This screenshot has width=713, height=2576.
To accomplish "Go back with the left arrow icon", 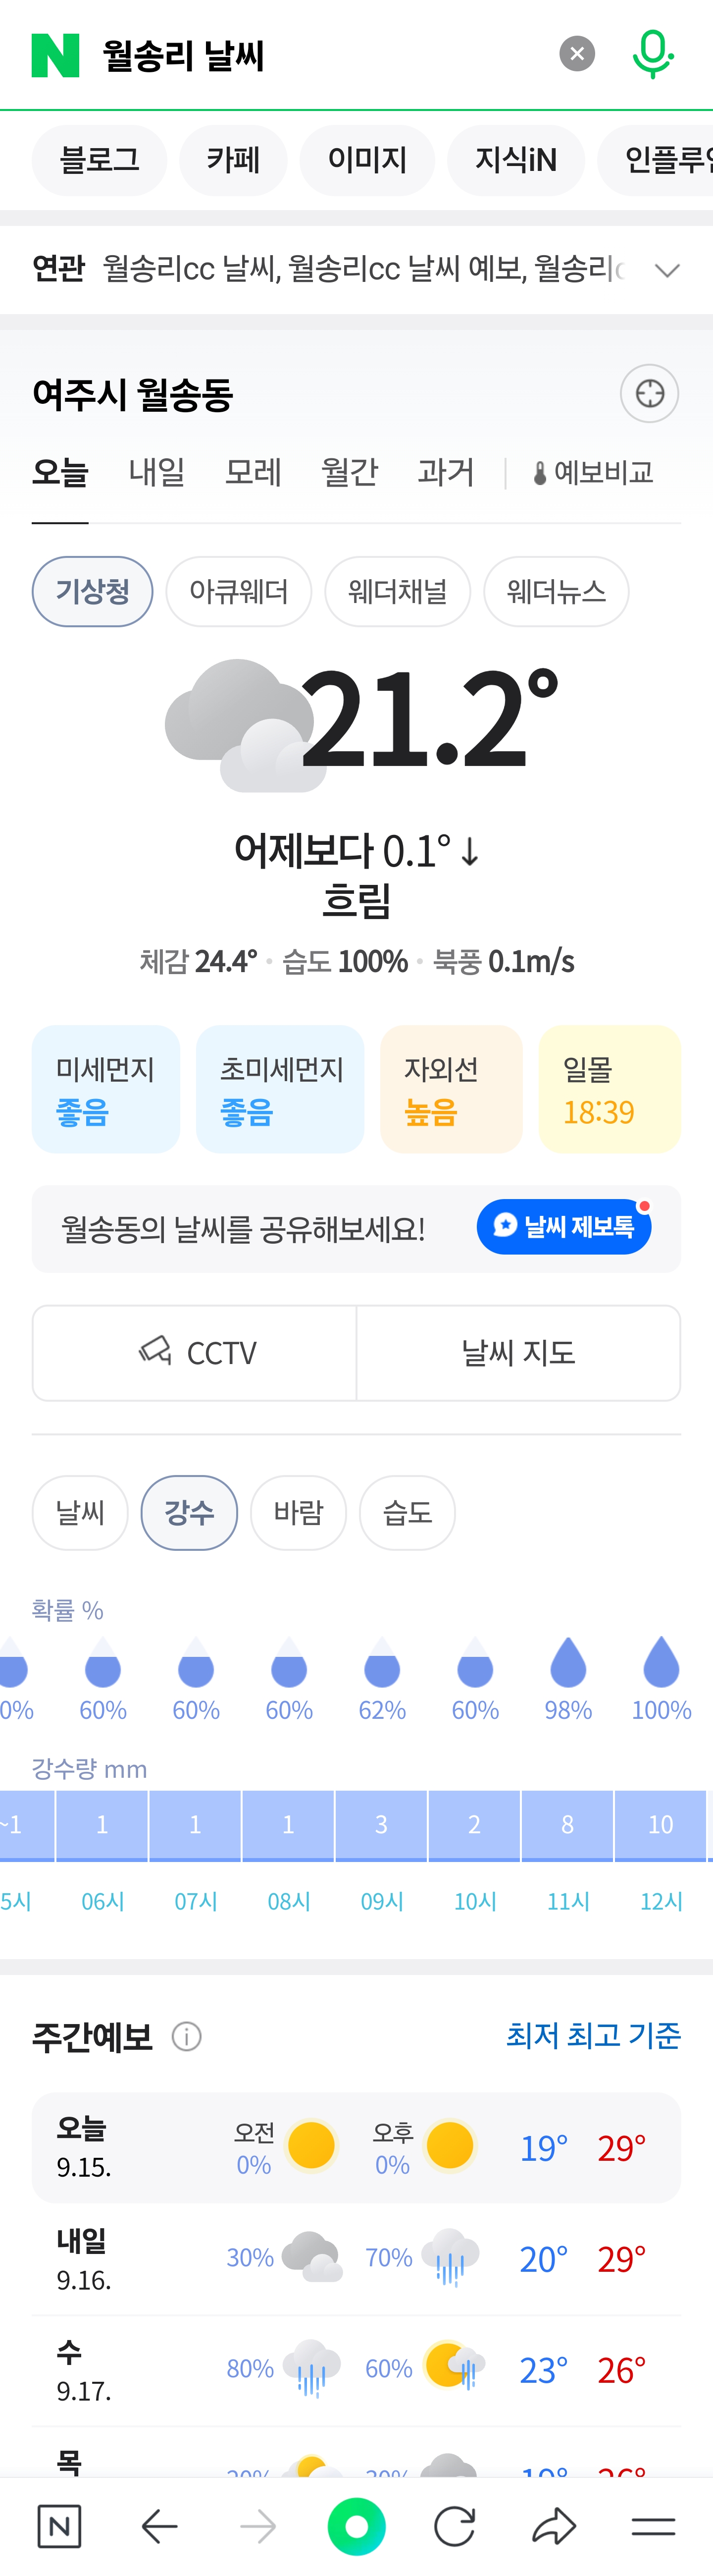I will (x=159, y=2526).
